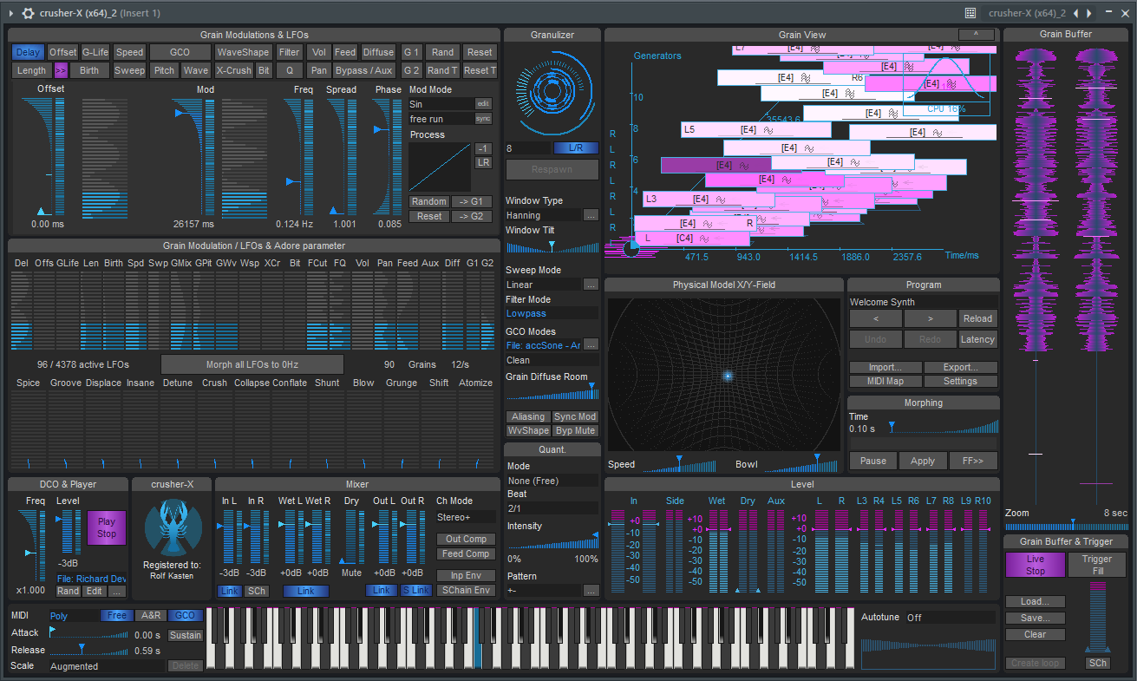This screenshot has height=681, width=1137.
Task: Click the small sync button beside free run
Action: [x=483, y=119]
